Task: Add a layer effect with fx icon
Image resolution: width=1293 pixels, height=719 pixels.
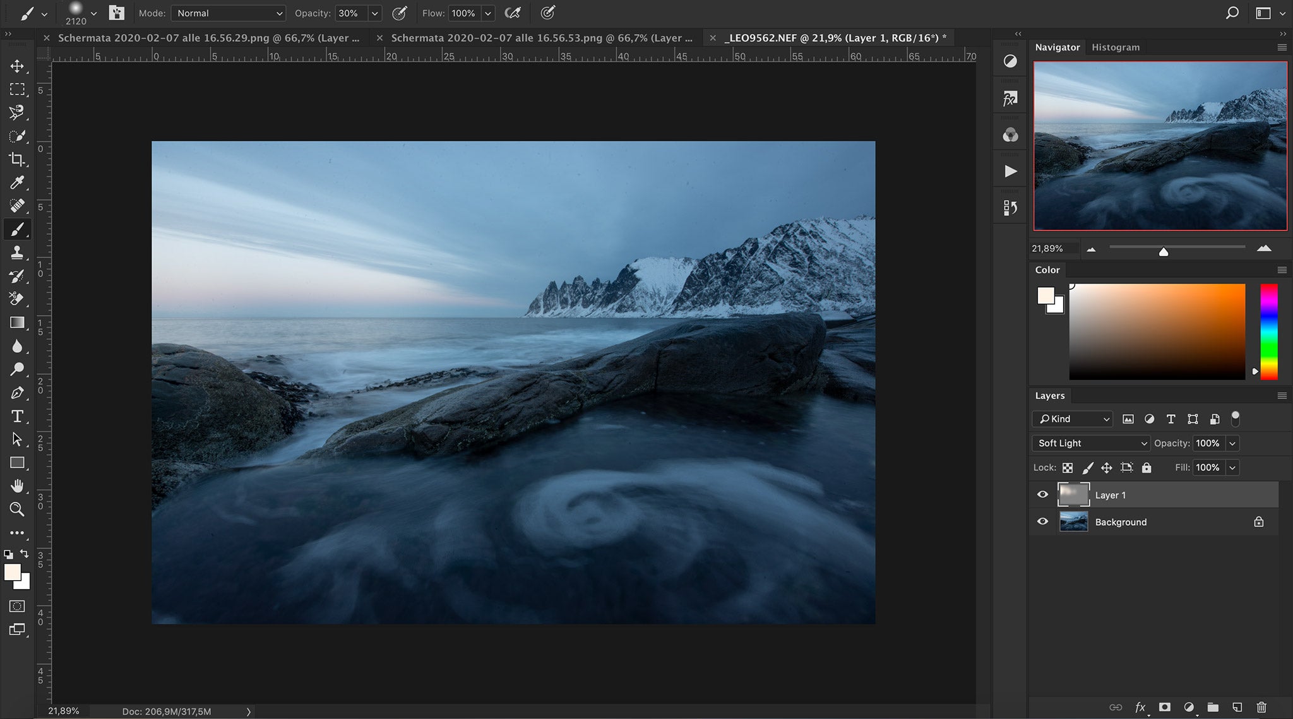Action: pyautogui.click(x=1140, y=707)
